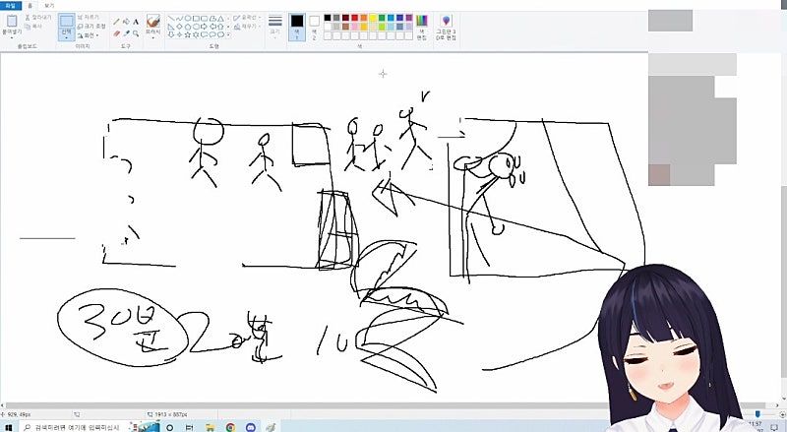Open the shape Fill (채우기) dropdown
Image resolution: width=787 pixels, height=432 pixels.
(x=247, y=27)
